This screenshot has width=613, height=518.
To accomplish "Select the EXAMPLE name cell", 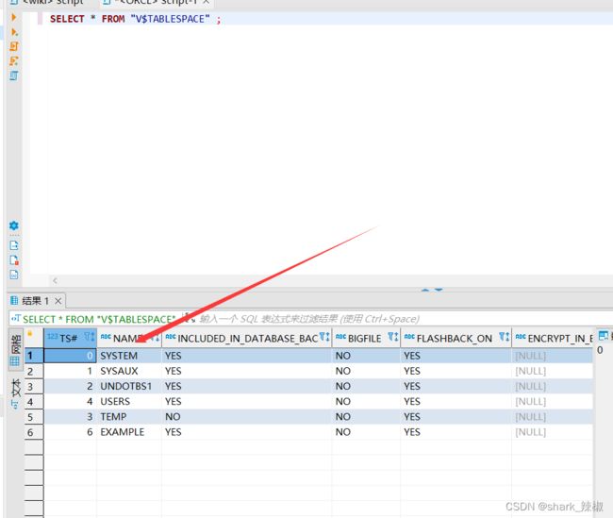I will point(129,432).
